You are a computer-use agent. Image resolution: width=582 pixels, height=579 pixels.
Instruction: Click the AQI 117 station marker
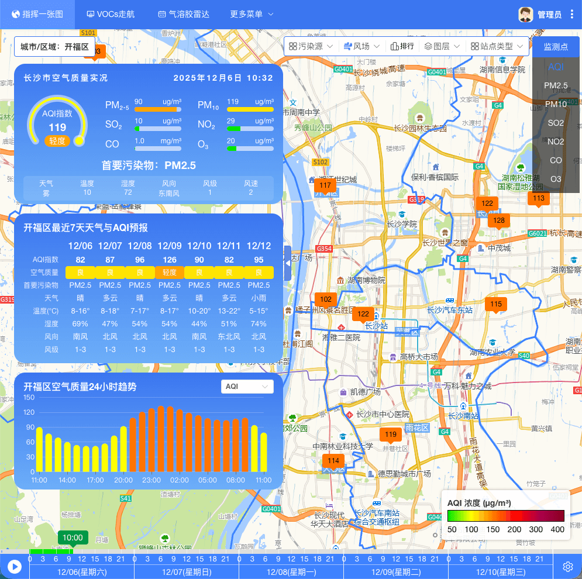pos(326,186)
